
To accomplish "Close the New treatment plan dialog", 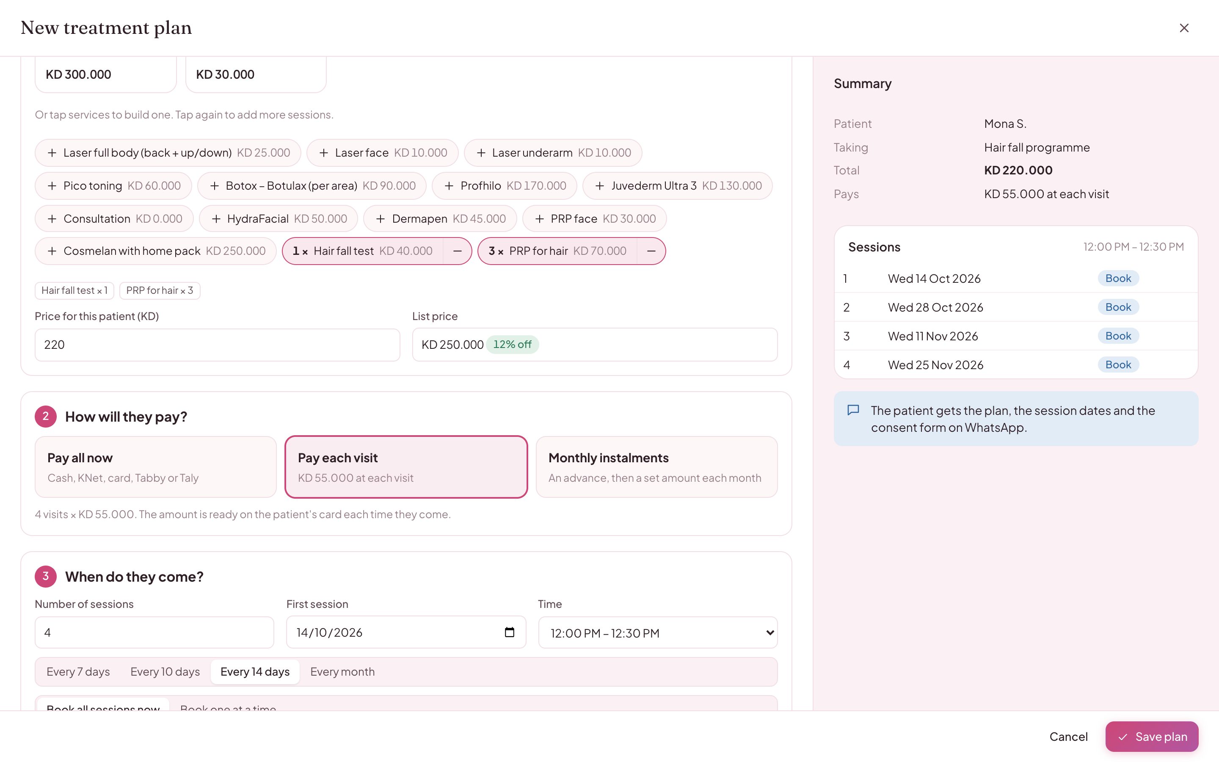I will tap(1184, 28).
